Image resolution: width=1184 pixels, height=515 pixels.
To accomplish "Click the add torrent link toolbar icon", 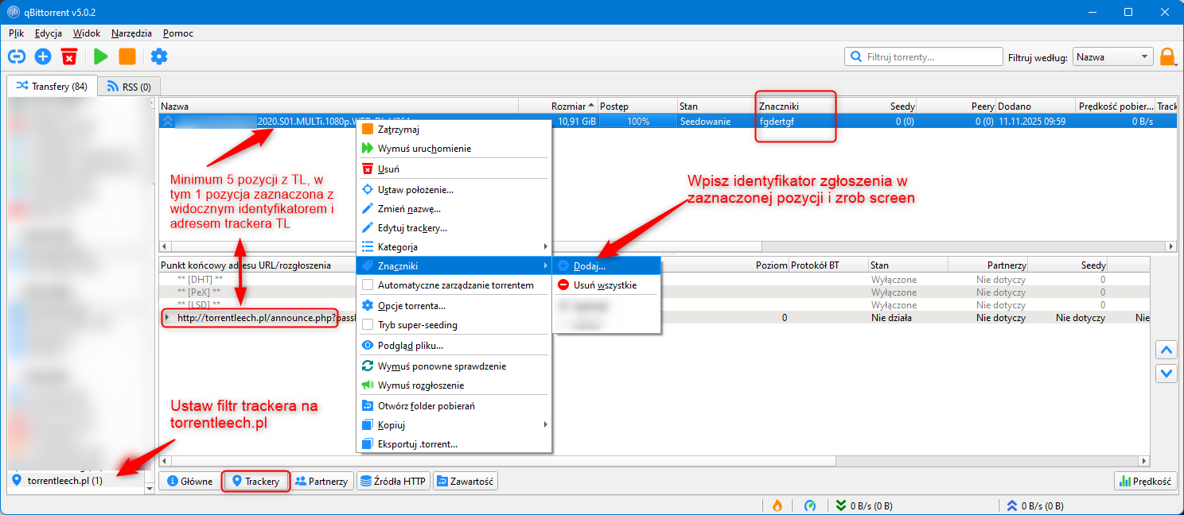I will (17, 56).
